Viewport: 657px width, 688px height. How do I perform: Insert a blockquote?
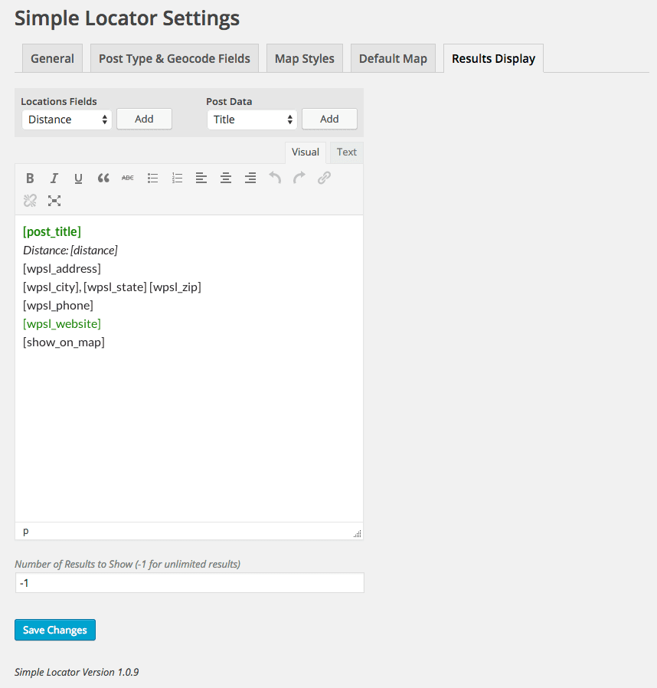(x=103, y=179)
